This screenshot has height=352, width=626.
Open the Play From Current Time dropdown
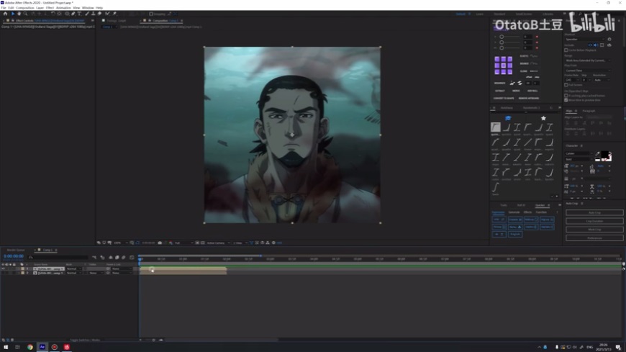587,71
